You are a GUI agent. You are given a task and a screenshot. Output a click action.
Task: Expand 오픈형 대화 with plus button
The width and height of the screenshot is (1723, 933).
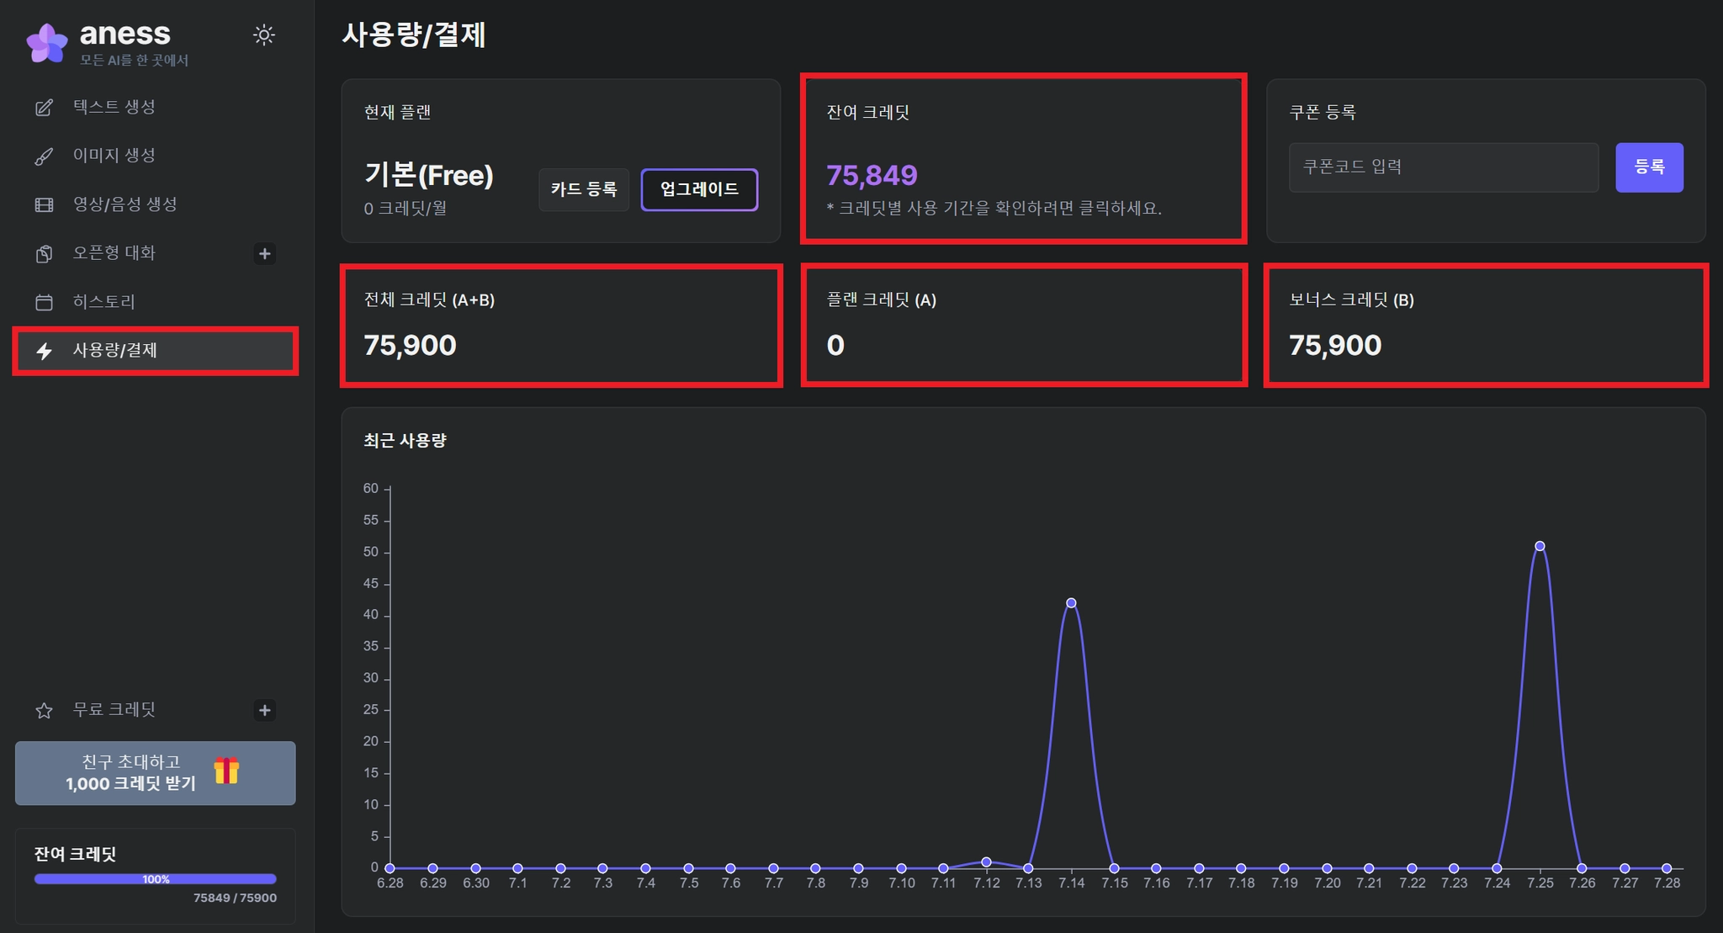click(x=264, y=254)
